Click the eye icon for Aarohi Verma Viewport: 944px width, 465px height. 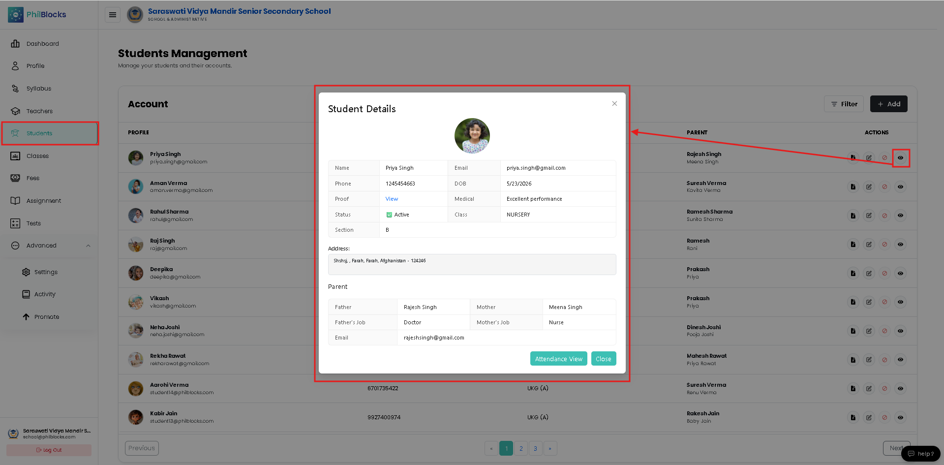900,389
